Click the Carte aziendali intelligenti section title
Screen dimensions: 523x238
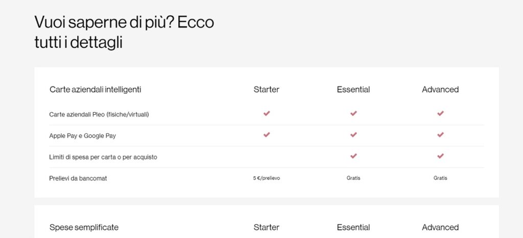click(x=96, y=90)
